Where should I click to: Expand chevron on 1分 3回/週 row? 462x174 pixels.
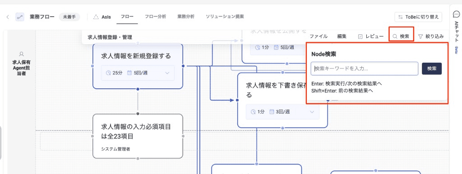[x=312, y=112]
